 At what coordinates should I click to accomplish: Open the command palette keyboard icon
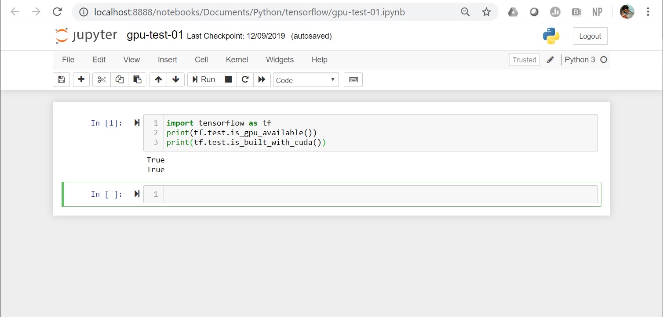(x=353, y=79)
